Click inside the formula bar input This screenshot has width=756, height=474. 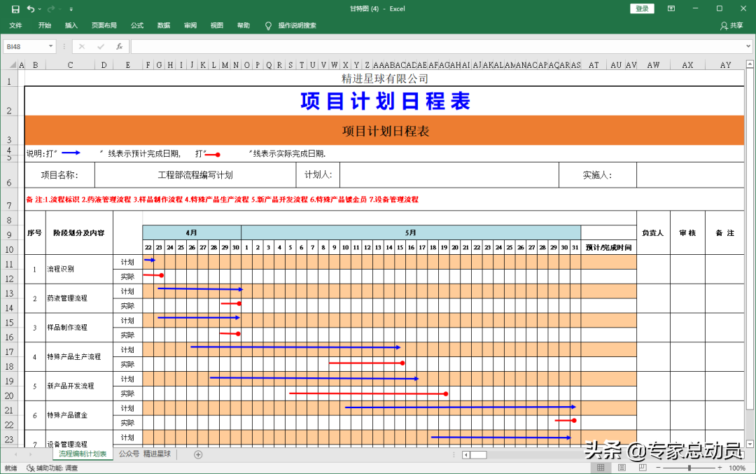pyautogui.click(x=436, y=46)
